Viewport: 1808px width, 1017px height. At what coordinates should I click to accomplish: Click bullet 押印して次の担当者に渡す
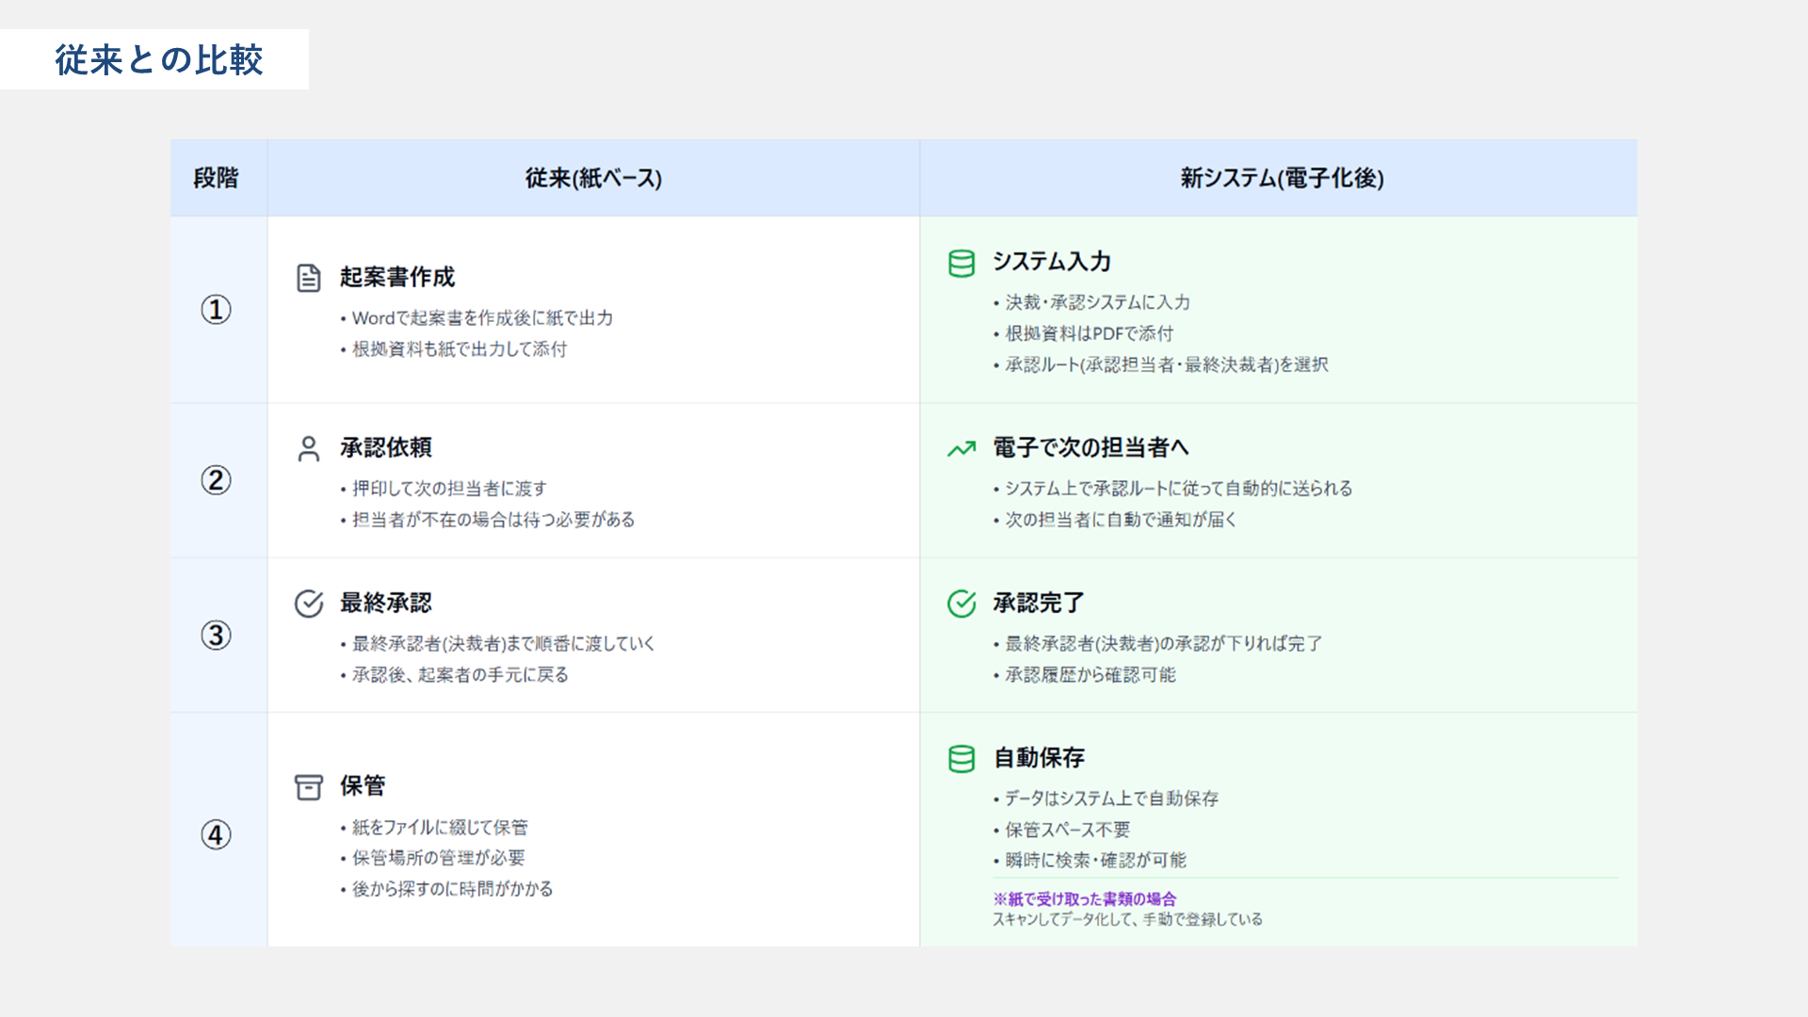[444, 489]
